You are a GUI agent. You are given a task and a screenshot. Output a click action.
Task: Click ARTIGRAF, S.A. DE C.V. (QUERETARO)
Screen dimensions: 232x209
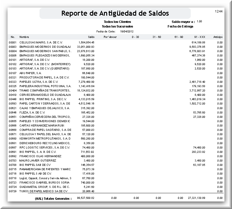click(44, 69)
